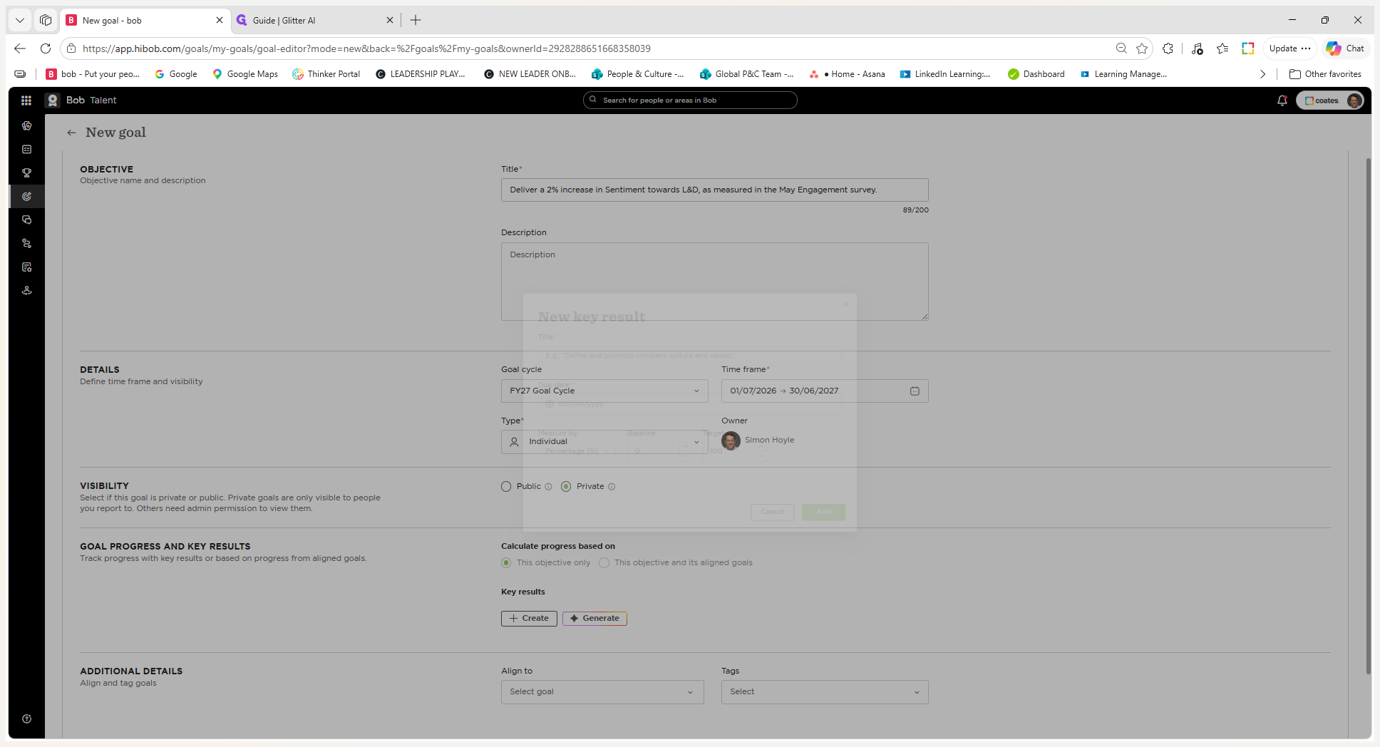The height and width of the screenshot is (747, 1380).
Task: Go back using arrow beside New goal
Action: click(71, 133)
